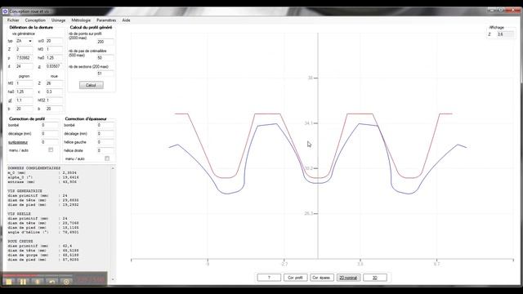This screenshot has width=523, height=294.
Task: Click the vis génératrice Z field with value 2
Action: [25, 49]
